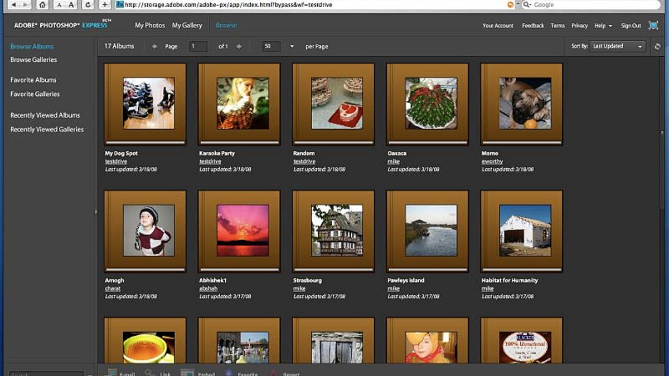This screenshot has width=669, height=376.
Task: Open Recently Viewed Galleries
Action: point(47,129)
